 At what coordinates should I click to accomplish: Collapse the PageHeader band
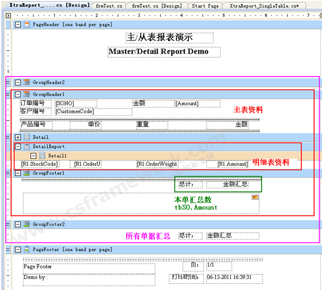[x=18, y=24]
